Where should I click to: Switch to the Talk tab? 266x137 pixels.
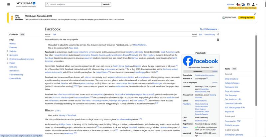pos(54,34)
